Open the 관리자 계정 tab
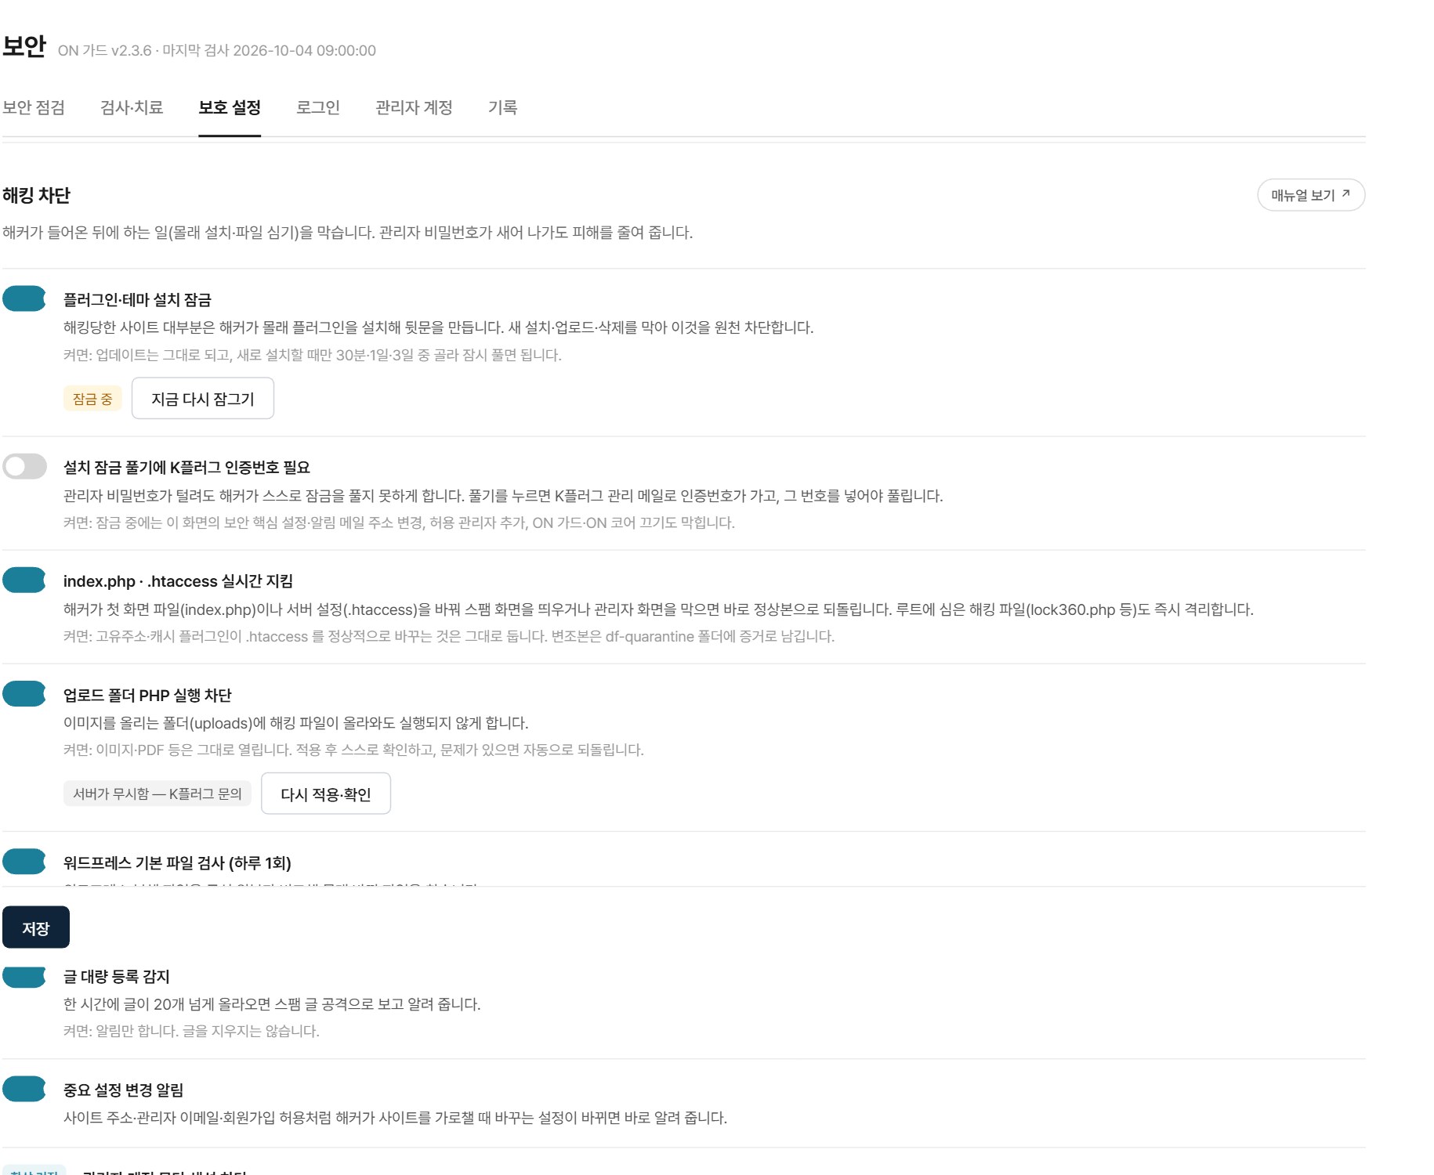This screenshot has height=1175, width=1434. click(x=414, y=107)
